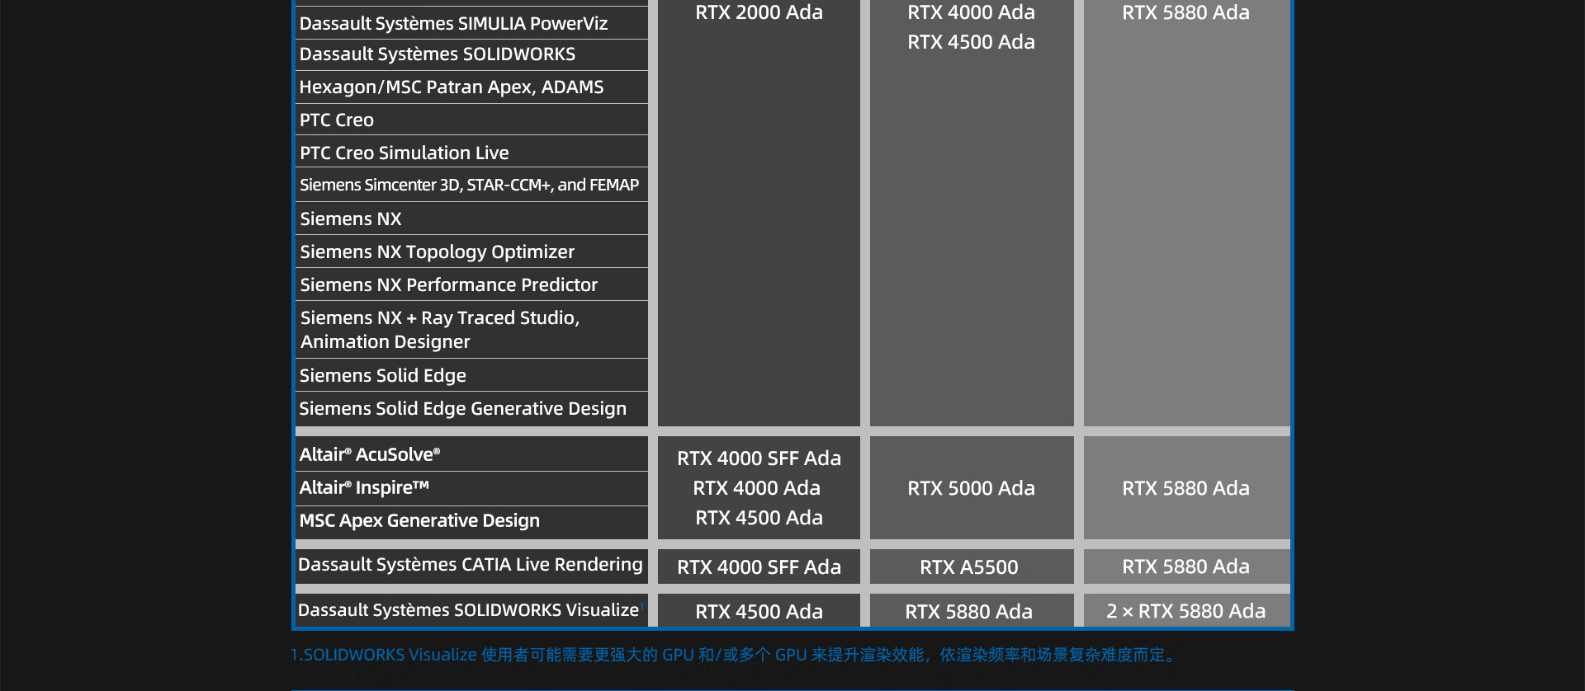
Task: Select the Siemens NX Performance Predictor entry
Action: 448,285
